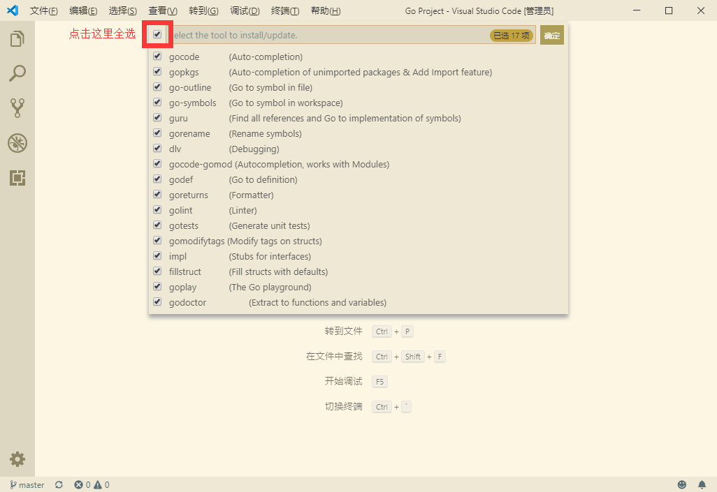Click the notification bell in status bar
The width and height of the screenshot is (717, 492).
[702, 484]
